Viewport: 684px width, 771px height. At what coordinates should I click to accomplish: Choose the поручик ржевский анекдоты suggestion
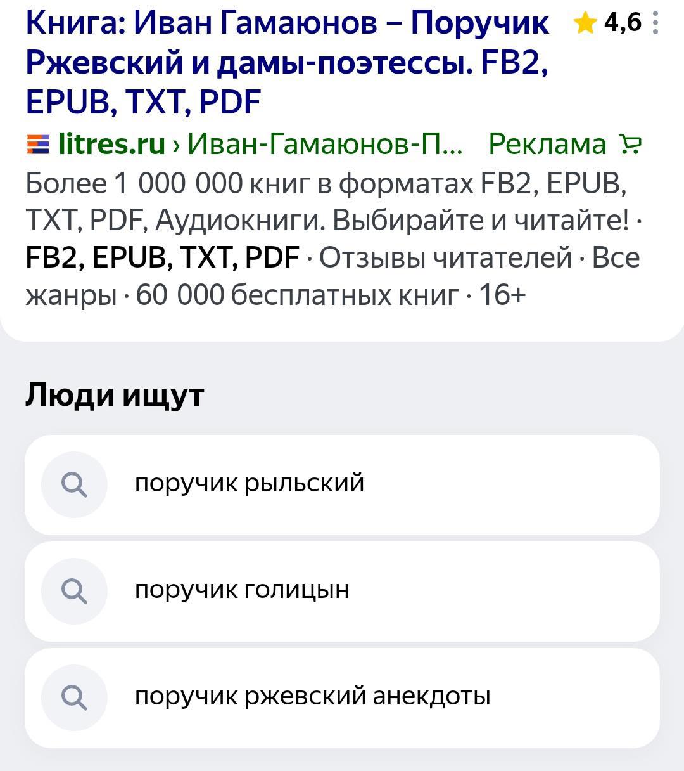point(312,697)
